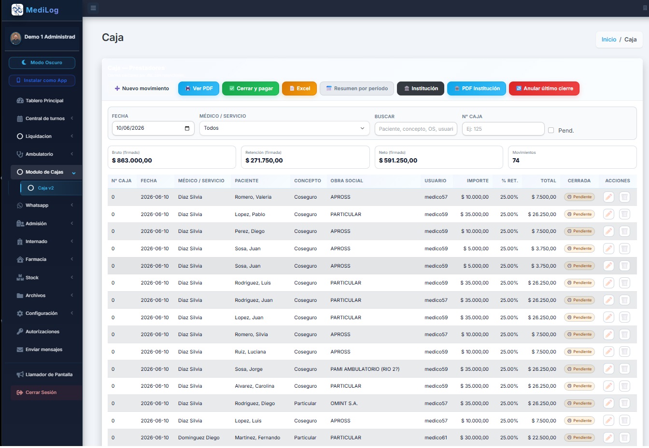Expand Central de turnos menu
The image size is (649, 448).
45,119
